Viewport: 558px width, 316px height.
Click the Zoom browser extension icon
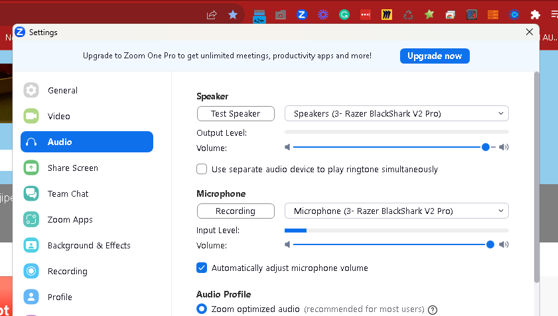[302, 15]
